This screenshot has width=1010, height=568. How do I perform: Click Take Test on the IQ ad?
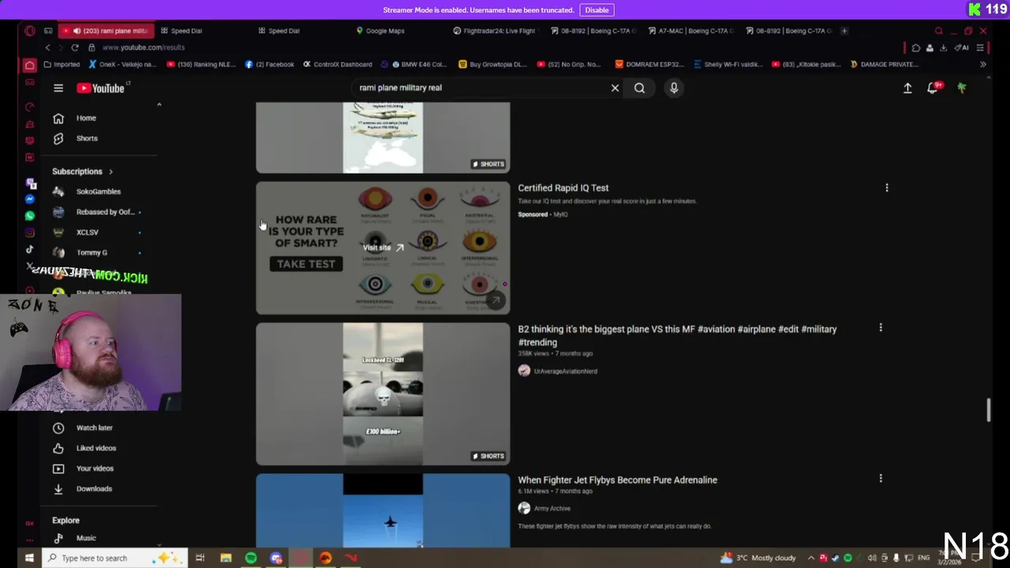click(x=306, y=264)
